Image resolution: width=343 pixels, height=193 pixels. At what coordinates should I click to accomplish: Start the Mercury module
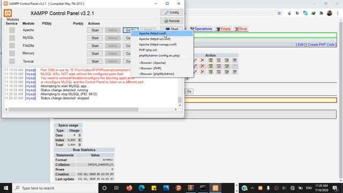click(x=95, y=54)
